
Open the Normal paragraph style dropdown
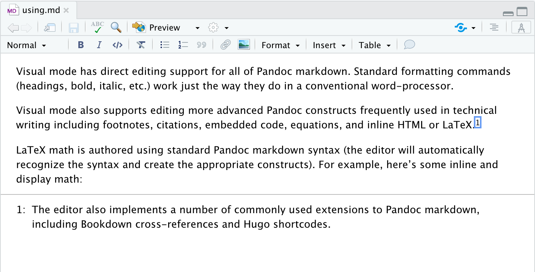(x=26, y=45)
